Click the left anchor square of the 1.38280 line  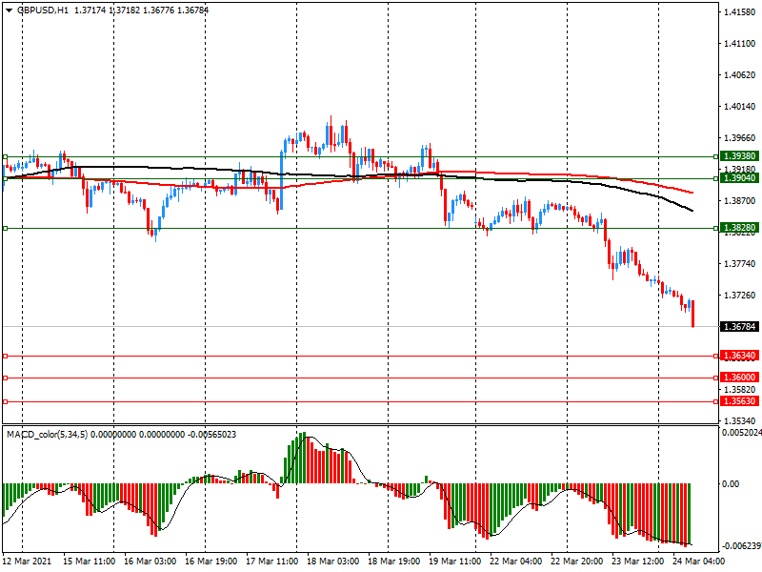5,228
